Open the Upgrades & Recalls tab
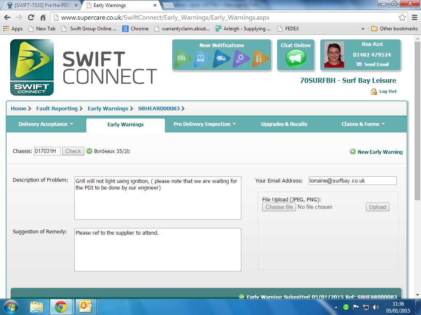421x315 pixels. pyautogui.click(x=284, y=124)
